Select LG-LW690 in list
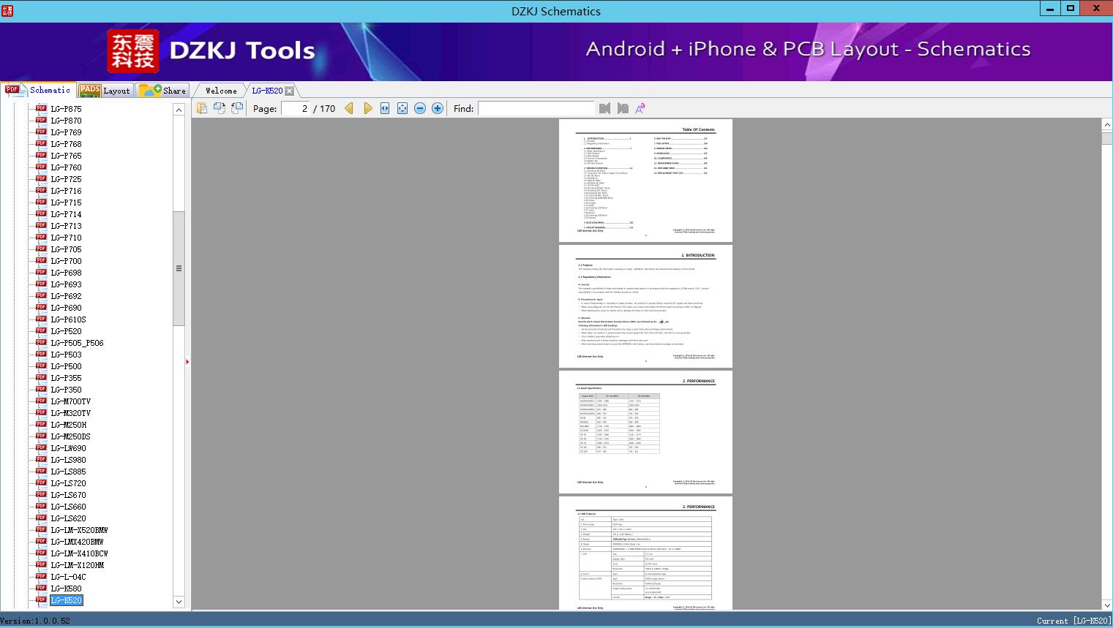 [x=68, y=448]
